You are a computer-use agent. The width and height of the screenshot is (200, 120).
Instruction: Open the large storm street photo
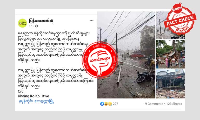click(126, 55)
